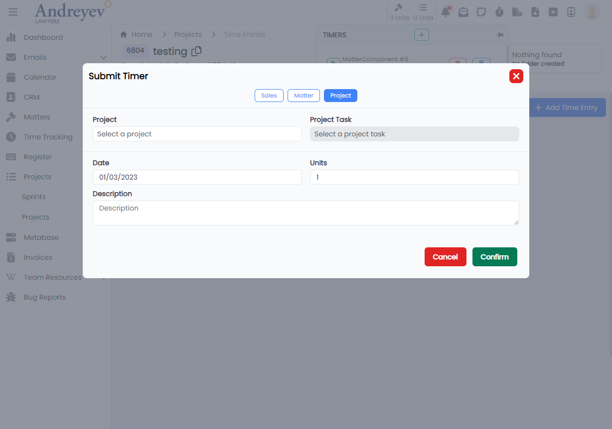Click the Units input field
This screenshot has width=612, height=429.
pyautogui.click(x=414, y=177)
